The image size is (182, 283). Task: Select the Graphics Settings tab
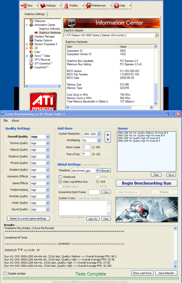click(x=34, y=14)
